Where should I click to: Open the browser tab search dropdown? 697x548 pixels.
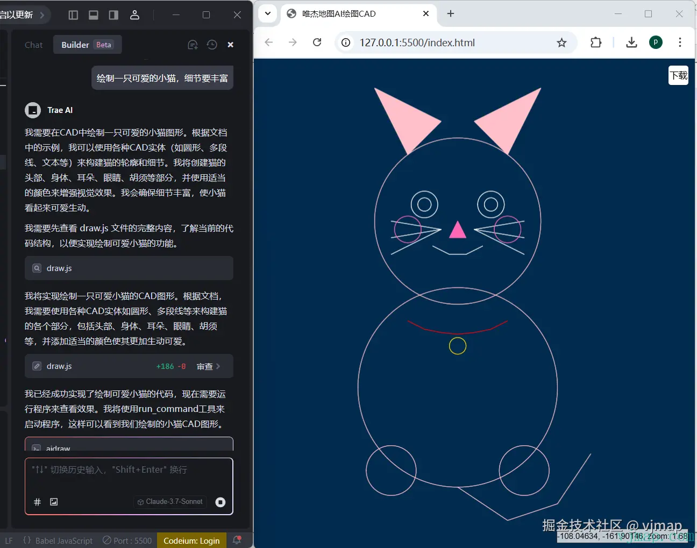point(268,13)
